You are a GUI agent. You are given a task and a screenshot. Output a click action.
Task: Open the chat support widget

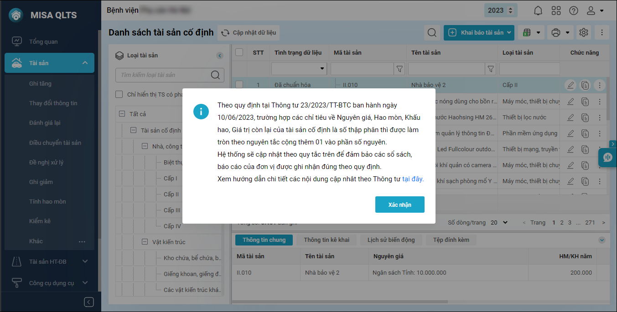click(607, 158)
